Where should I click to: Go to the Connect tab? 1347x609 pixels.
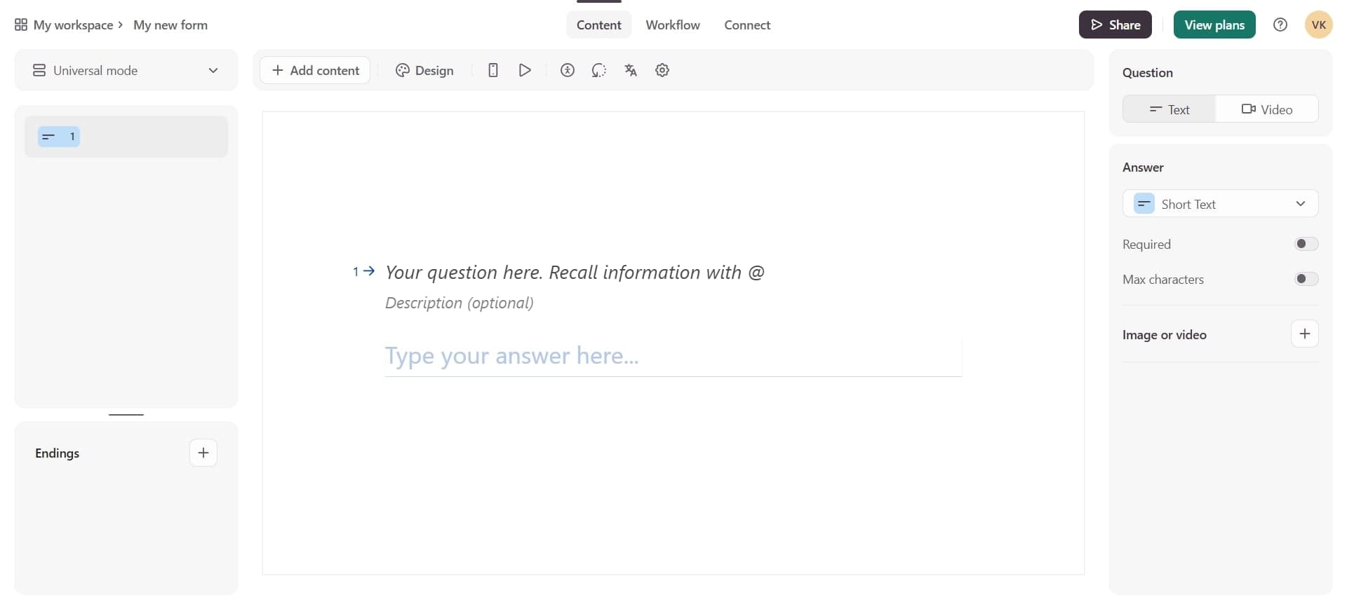coord(746,25)
